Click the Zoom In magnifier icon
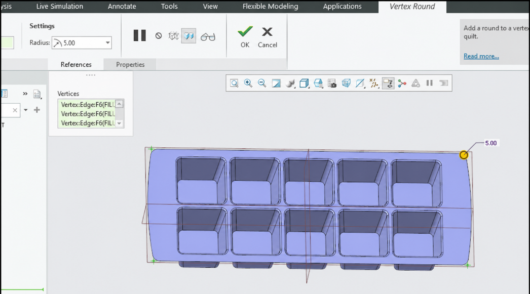 pos(248,83)
